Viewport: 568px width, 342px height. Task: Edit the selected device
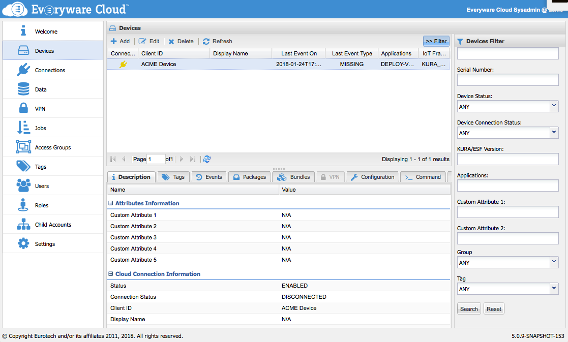click(x=149, y=41)
